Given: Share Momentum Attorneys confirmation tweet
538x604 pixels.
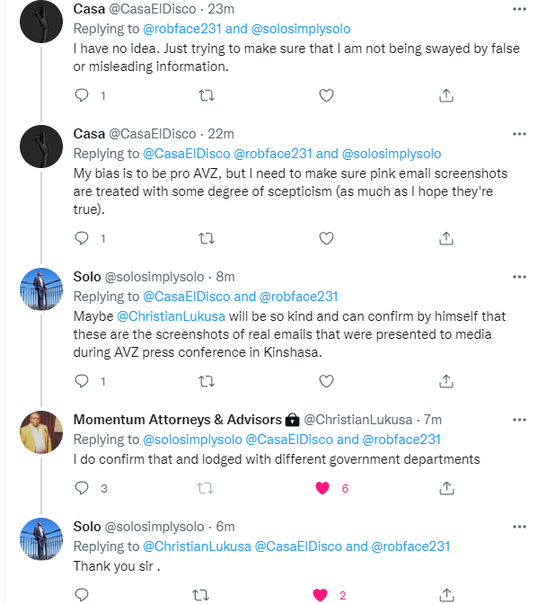Looking at the screenshot, I should coord(446,488).
